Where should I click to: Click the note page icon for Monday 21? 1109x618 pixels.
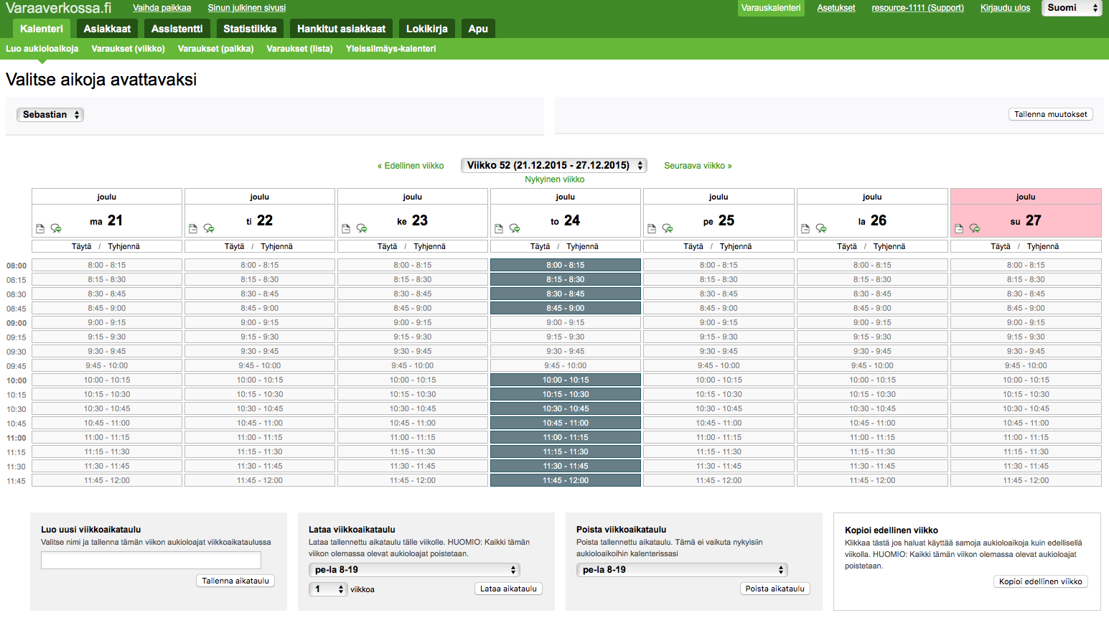pos(40,228)
